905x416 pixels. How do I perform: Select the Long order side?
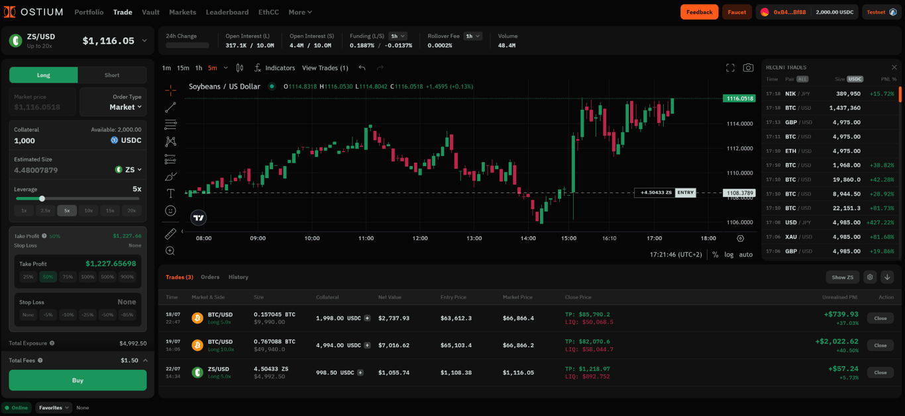(44, 75)
